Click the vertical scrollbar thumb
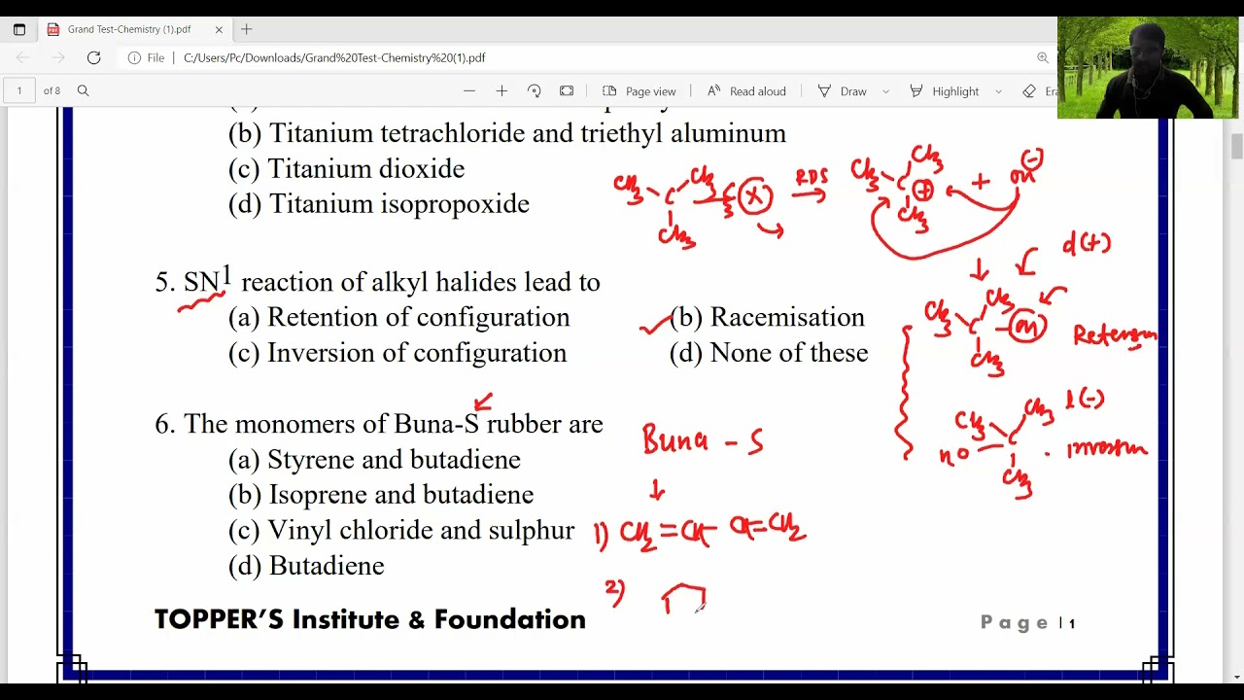Viewport: 1244px width, 700px height. click(x=1236, y=147)
